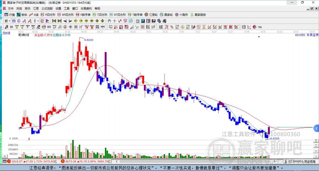319x171 pixels.
Task: Click the 金 circle icon
Action: (183, 27)
